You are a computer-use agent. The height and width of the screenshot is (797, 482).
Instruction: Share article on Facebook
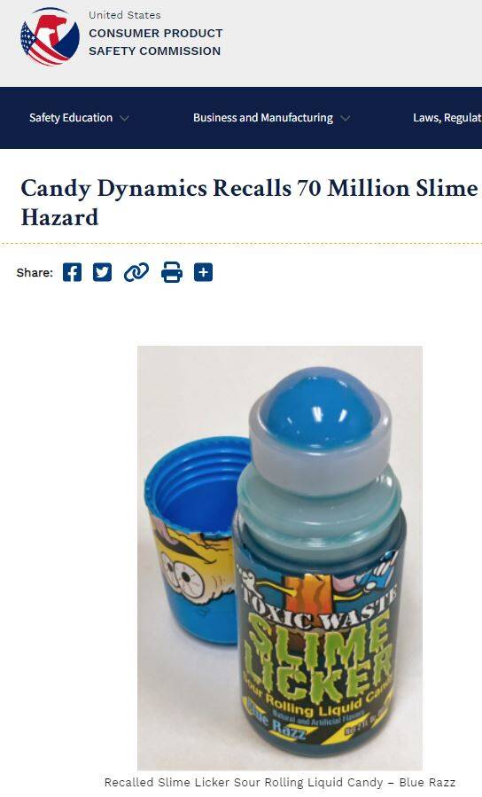tap(72, 272)
